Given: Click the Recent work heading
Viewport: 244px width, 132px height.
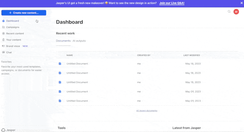Looking at the screenshot, I should click(x=65, y=33).
